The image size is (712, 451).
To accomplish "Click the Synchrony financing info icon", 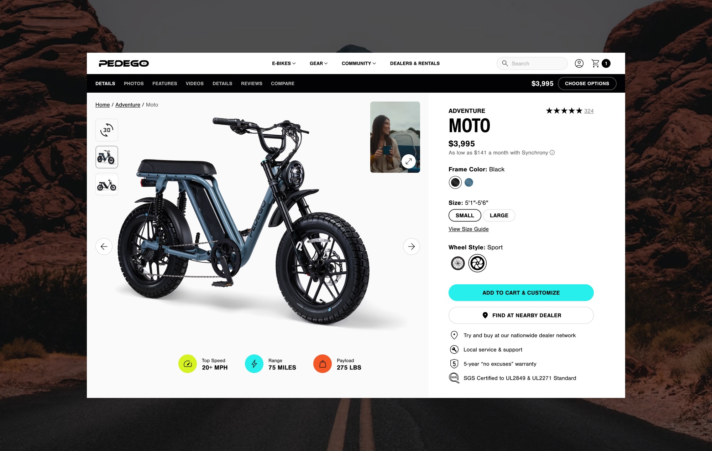I will point(552,152).
